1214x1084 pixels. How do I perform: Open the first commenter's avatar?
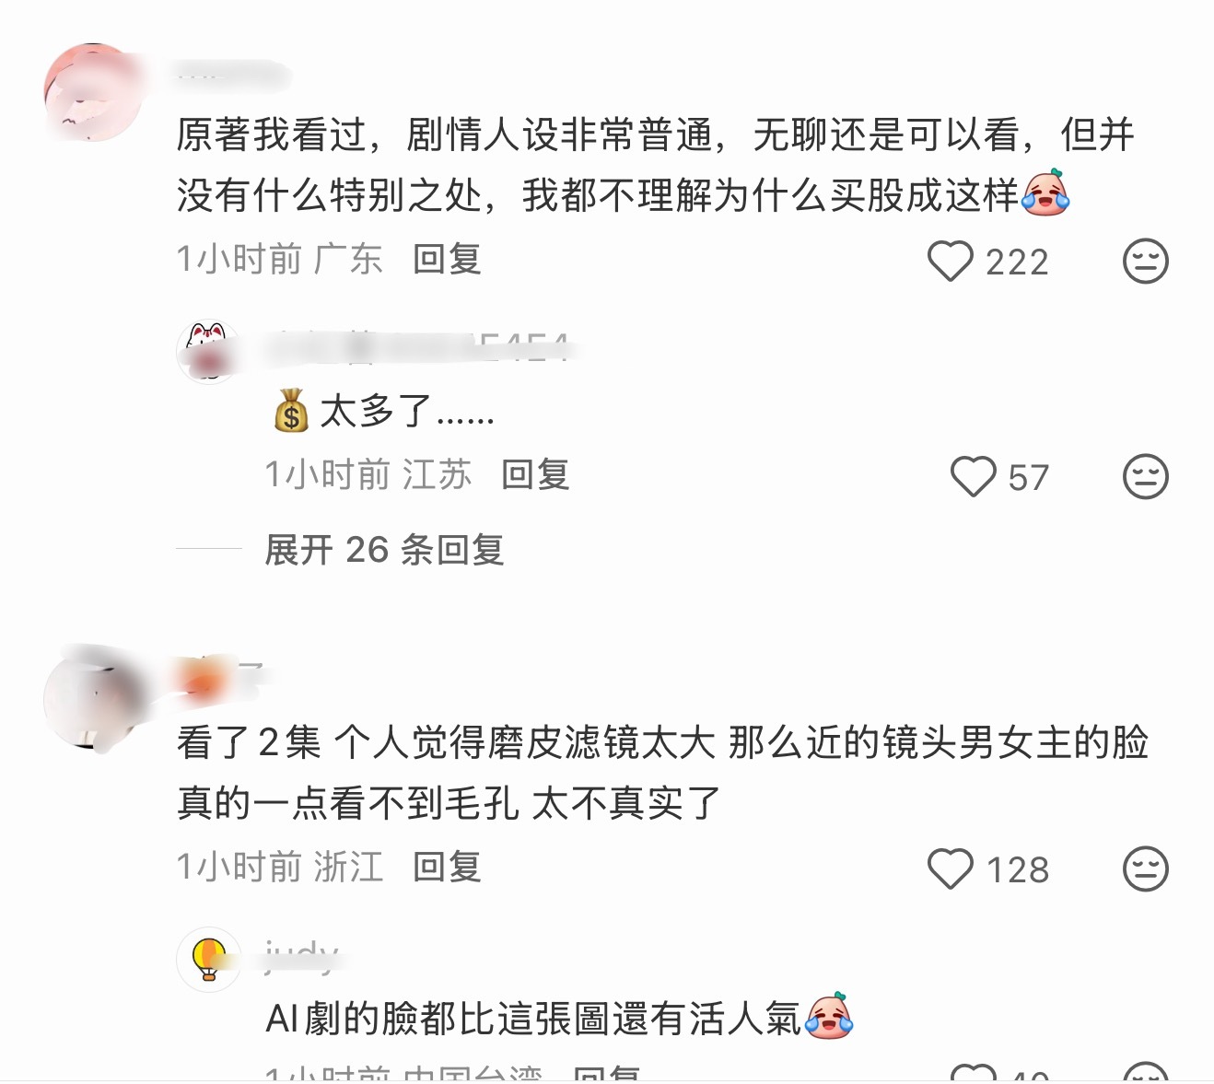pyautogui.click(x=92, y=92)
